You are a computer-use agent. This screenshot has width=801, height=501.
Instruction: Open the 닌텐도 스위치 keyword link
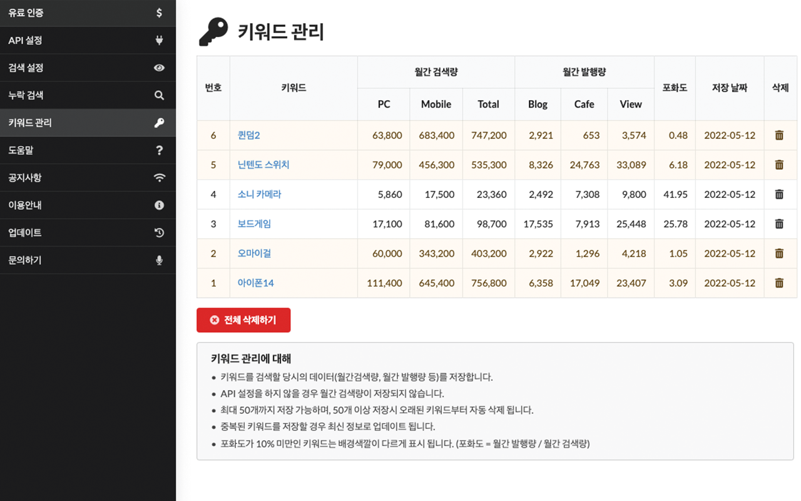coord(263,165)
